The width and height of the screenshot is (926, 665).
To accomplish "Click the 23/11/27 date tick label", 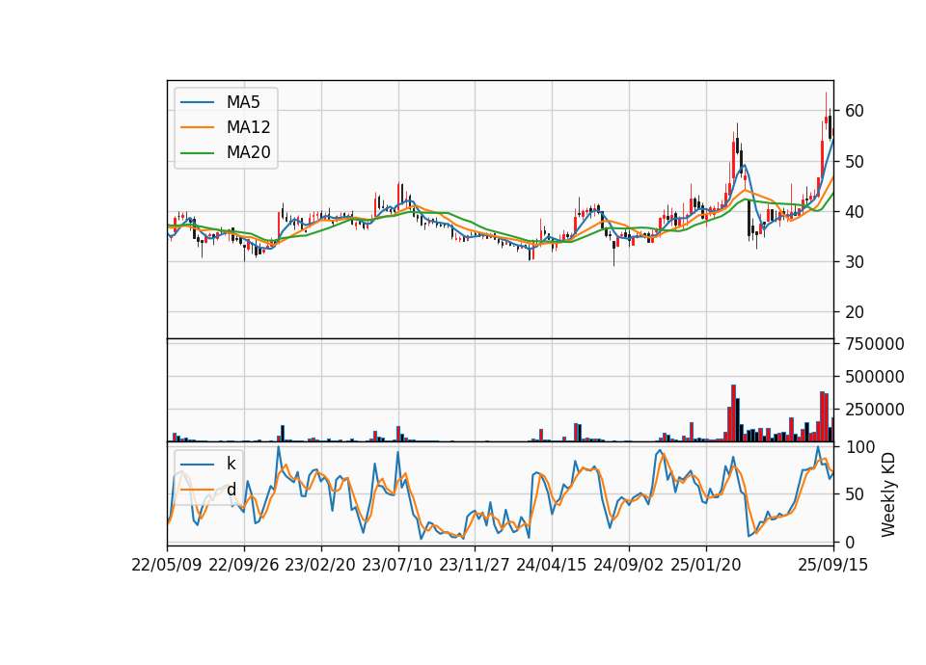I will click(475, 565).
